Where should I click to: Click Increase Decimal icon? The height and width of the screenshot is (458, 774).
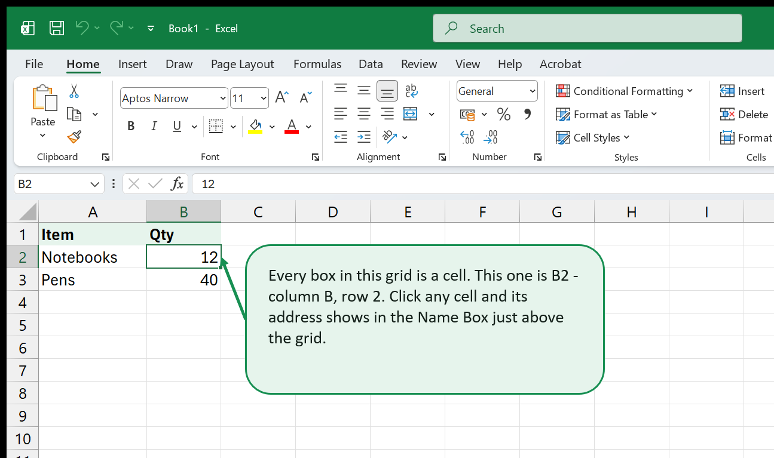(x=467, y=137)
